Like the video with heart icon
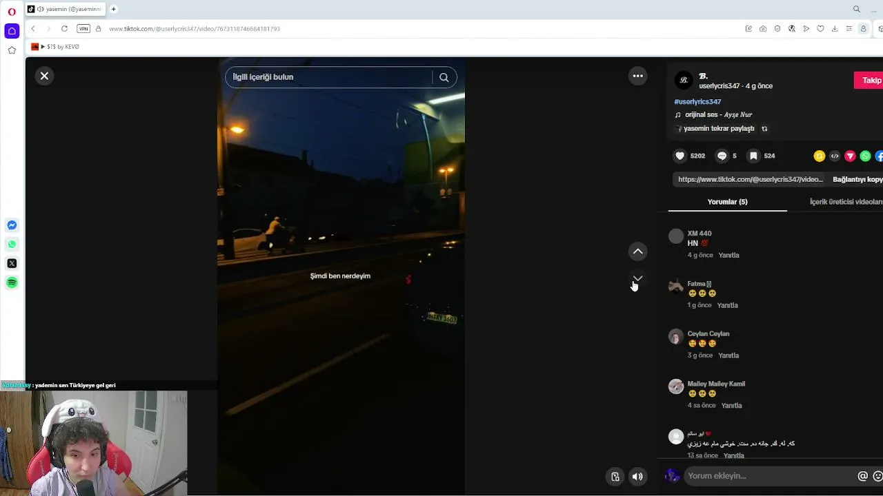The width and height of the screenshot is (883, 496). point(680,156)
